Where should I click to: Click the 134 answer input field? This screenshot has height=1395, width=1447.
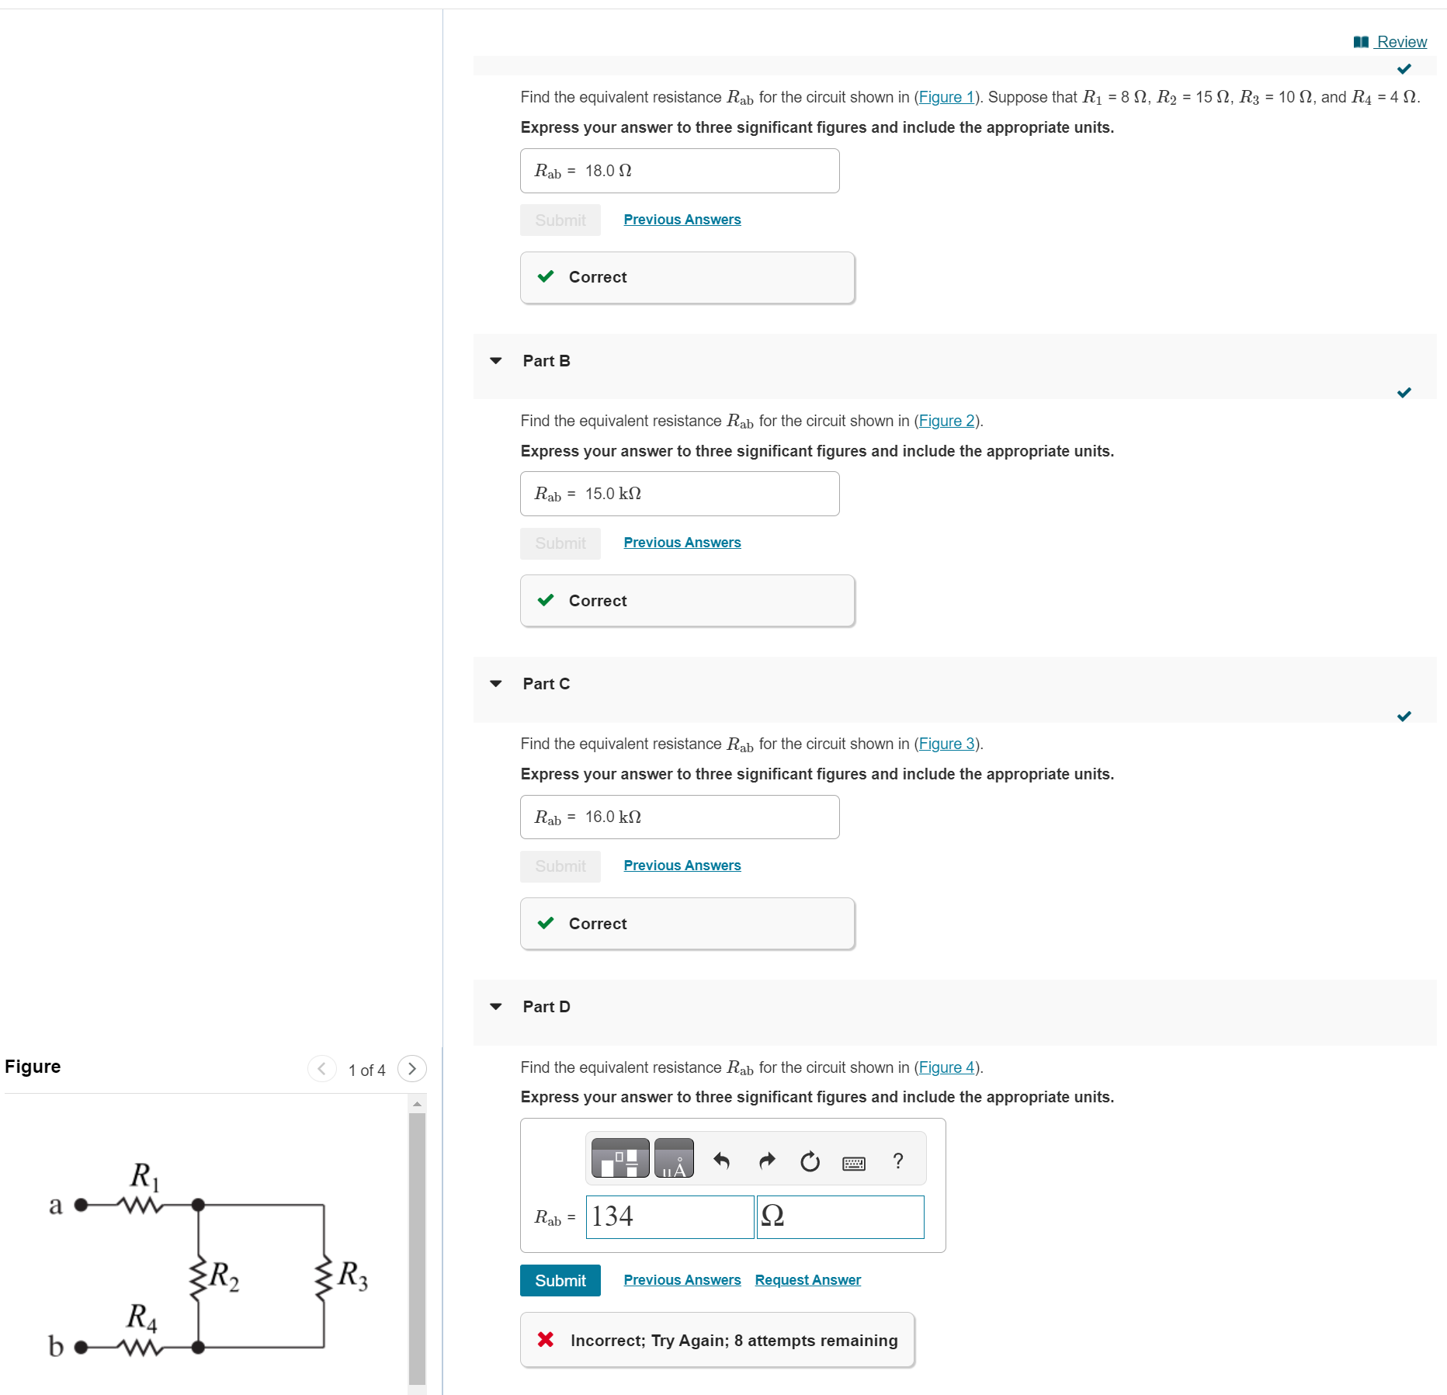pyautogui.click(x=669, y=1217)
